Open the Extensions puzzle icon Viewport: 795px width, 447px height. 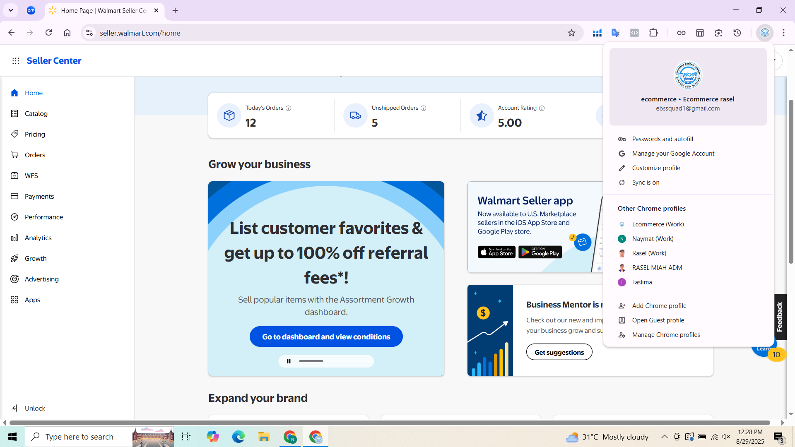coord(653,33)
